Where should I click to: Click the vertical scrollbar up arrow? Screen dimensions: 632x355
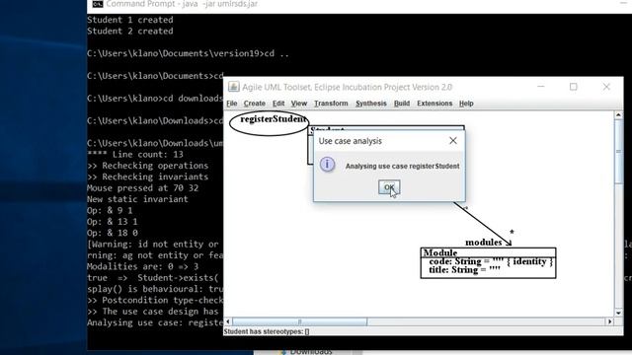[618, 115]
